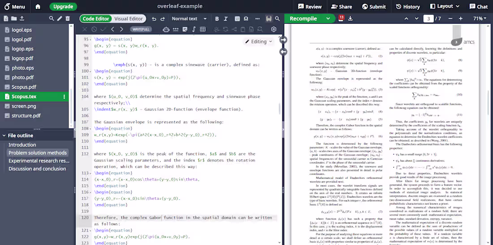
Task: Create a new folder icon
Action: (x=14, y=18)
